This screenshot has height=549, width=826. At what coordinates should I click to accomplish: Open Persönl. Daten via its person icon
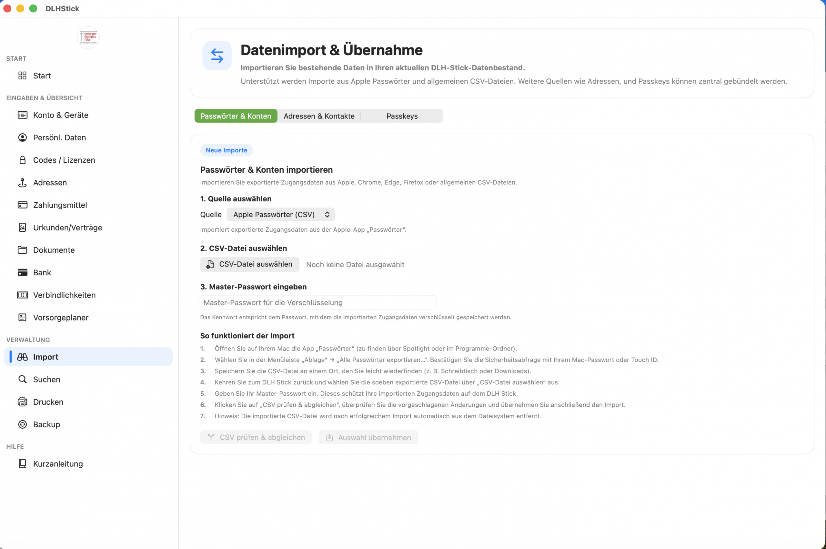[x=22, y=137]
